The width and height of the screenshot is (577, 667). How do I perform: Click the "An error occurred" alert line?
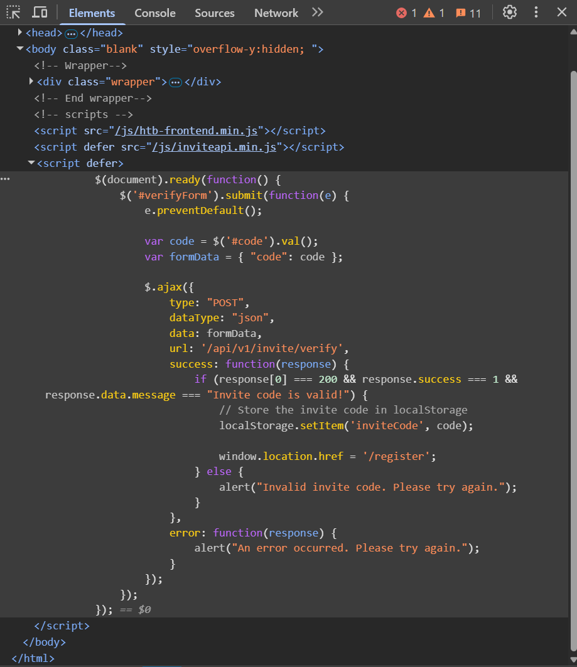[x=337, y=548]
